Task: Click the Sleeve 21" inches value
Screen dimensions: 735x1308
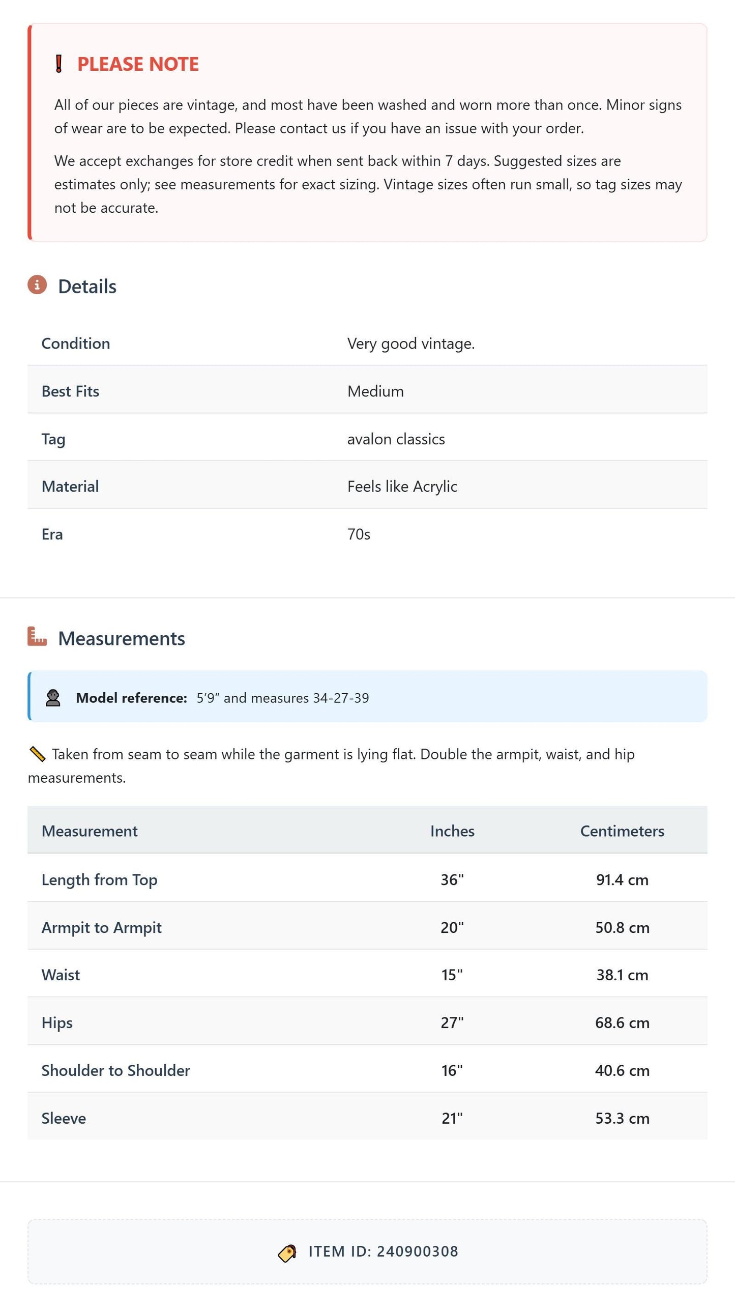Action: click(452, 1119)
